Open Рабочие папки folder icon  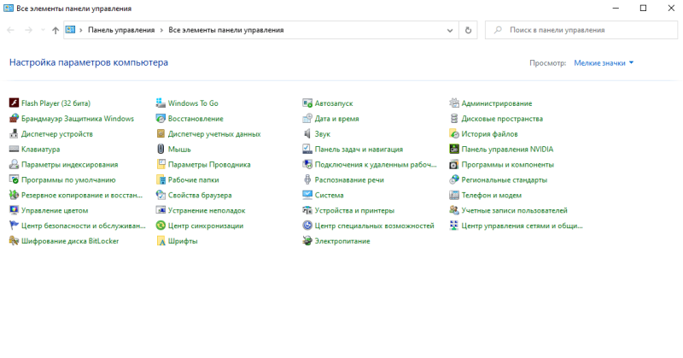tap(161, 179)
